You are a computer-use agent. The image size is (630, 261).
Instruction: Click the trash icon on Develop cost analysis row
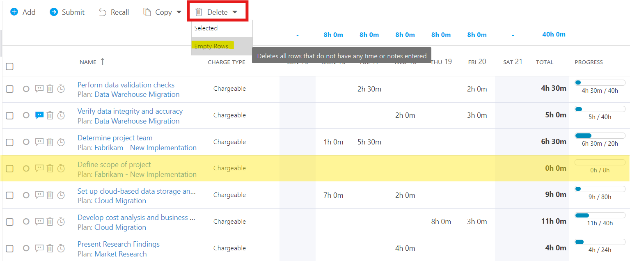[x=50, y=222]
